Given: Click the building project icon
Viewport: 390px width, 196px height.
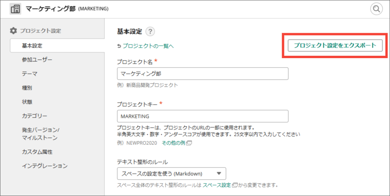Looking at the screenshot, I should tap(16, 9).
